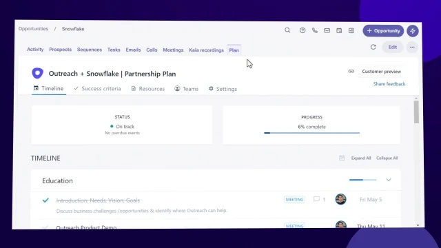Switch to the Prospects tab
The image size is (441, 248).
click(60, 50)
